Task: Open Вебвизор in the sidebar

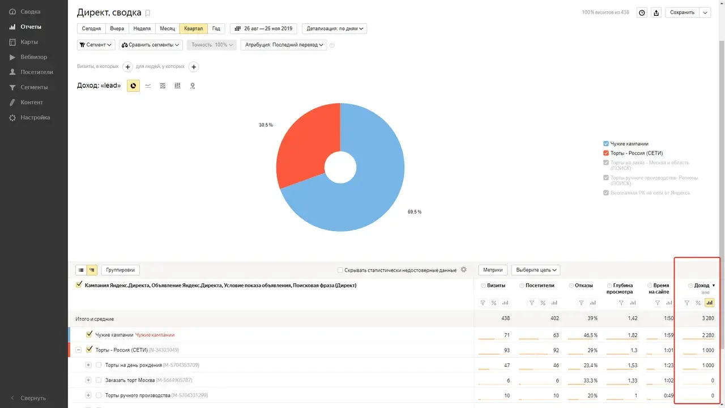Action: (34, 57)
